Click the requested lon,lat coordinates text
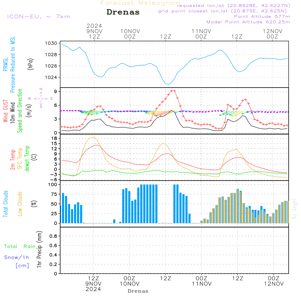This screenshot has height=301, width=301. tap(234, 5)
